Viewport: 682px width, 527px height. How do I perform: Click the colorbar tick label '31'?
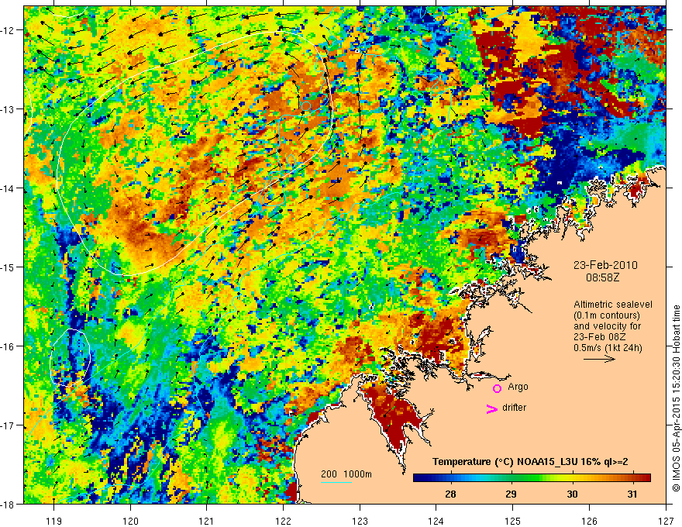click(632, 494)
